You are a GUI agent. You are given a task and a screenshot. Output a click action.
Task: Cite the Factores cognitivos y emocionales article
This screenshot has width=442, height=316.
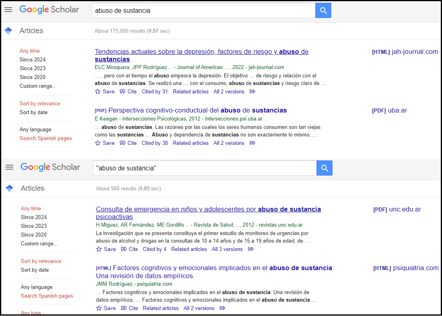click(x=129, y=308)
